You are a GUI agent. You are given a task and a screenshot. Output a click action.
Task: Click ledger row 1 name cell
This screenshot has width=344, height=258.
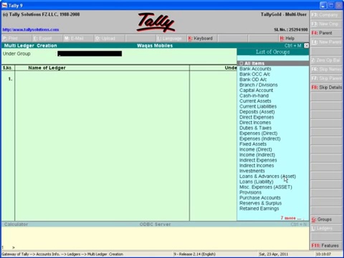point(102,79)
